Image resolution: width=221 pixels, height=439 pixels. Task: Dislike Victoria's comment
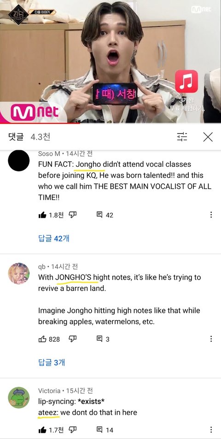click(x=73, y=429)
